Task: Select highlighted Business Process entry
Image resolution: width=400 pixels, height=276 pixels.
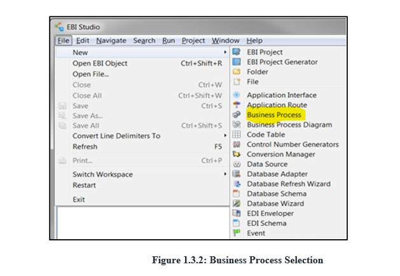Action: point(274,114)
